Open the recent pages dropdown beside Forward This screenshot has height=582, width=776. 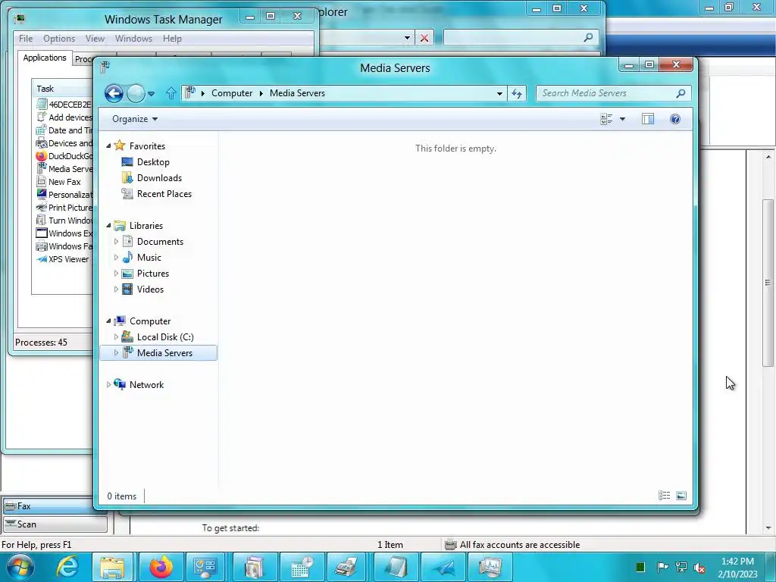click(x=151, y=93)
